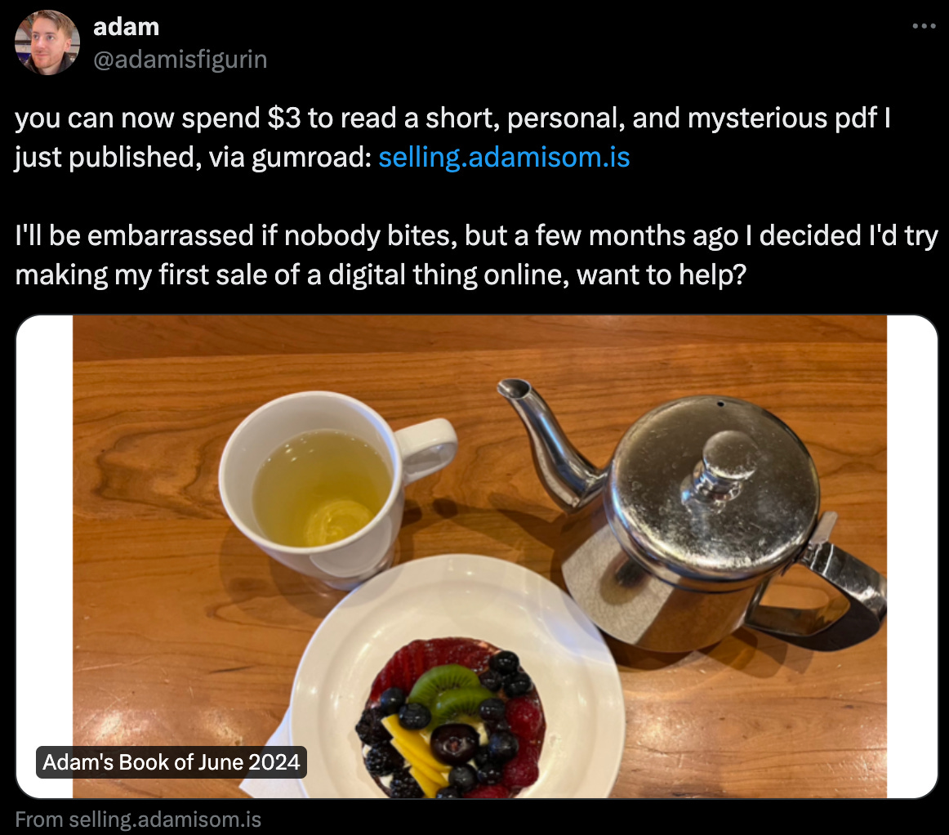
Task: Select the "you can now spend $3" text line
Action: pyautogui.click(x=452, y=118)
